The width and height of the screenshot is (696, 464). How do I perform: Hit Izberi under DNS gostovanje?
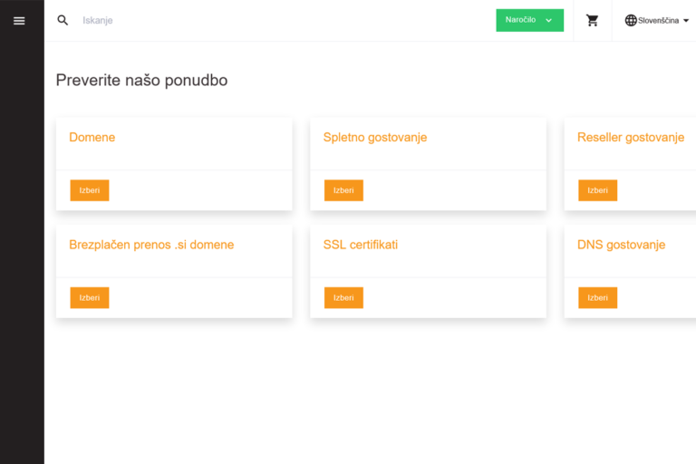(x=597, y=297)
